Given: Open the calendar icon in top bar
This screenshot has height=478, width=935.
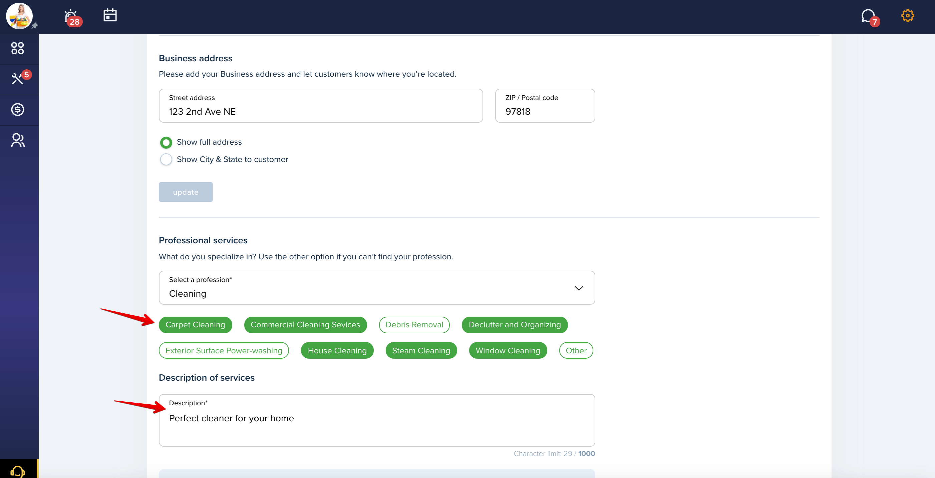Looking at the screenshot, I should pyautogui.click(x=110, y=15).
